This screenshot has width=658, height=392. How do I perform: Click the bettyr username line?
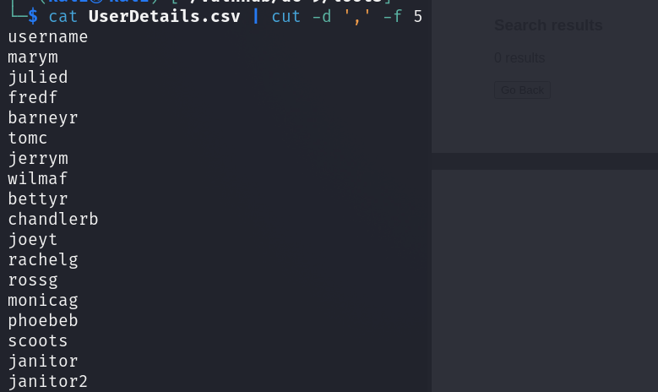tap(38, 199)
